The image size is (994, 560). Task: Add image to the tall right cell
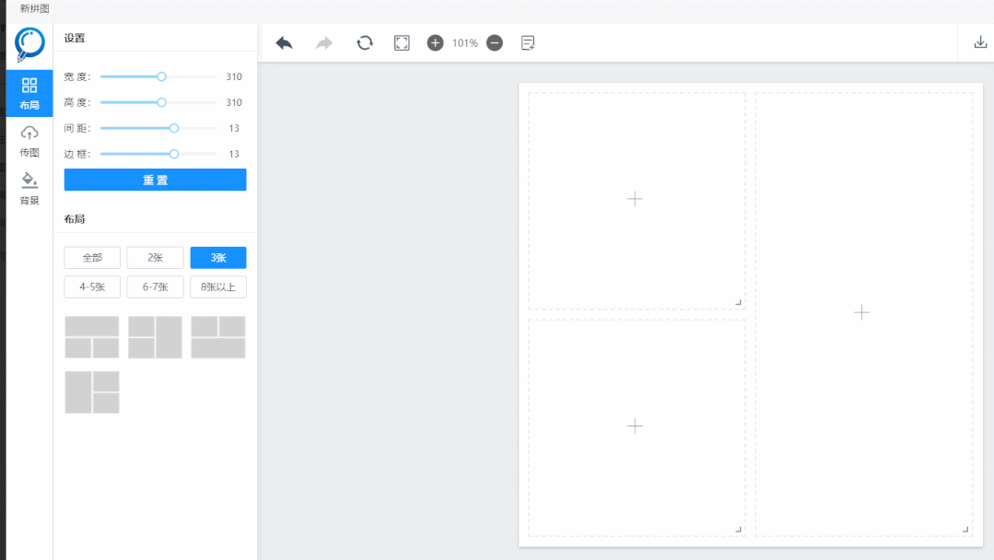pos(861,313)
